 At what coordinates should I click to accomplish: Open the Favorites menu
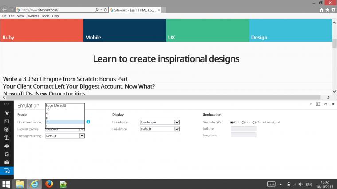pyautogui.click(x=32, y=16)
